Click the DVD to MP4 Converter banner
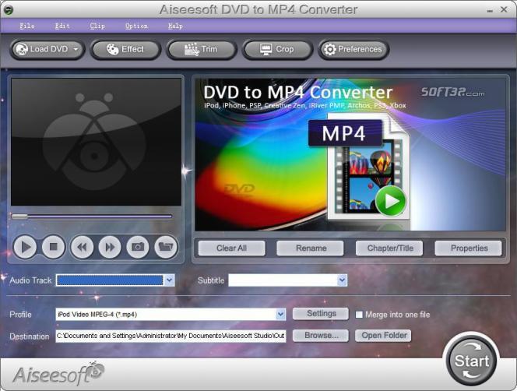 (350, 154)
